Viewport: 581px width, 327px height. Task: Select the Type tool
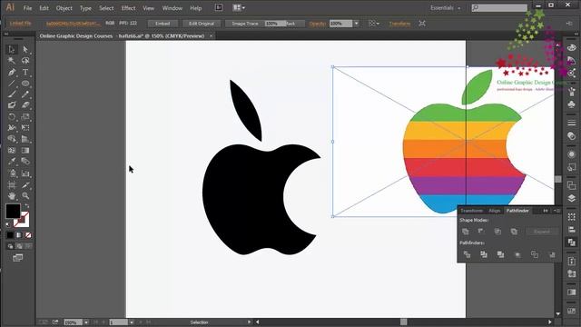(25, 73)
